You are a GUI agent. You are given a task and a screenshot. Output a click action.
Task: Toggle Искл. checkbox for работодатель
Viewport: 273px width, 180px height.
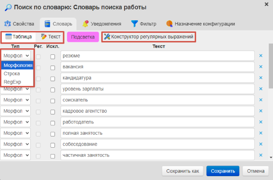coord(53,123)
